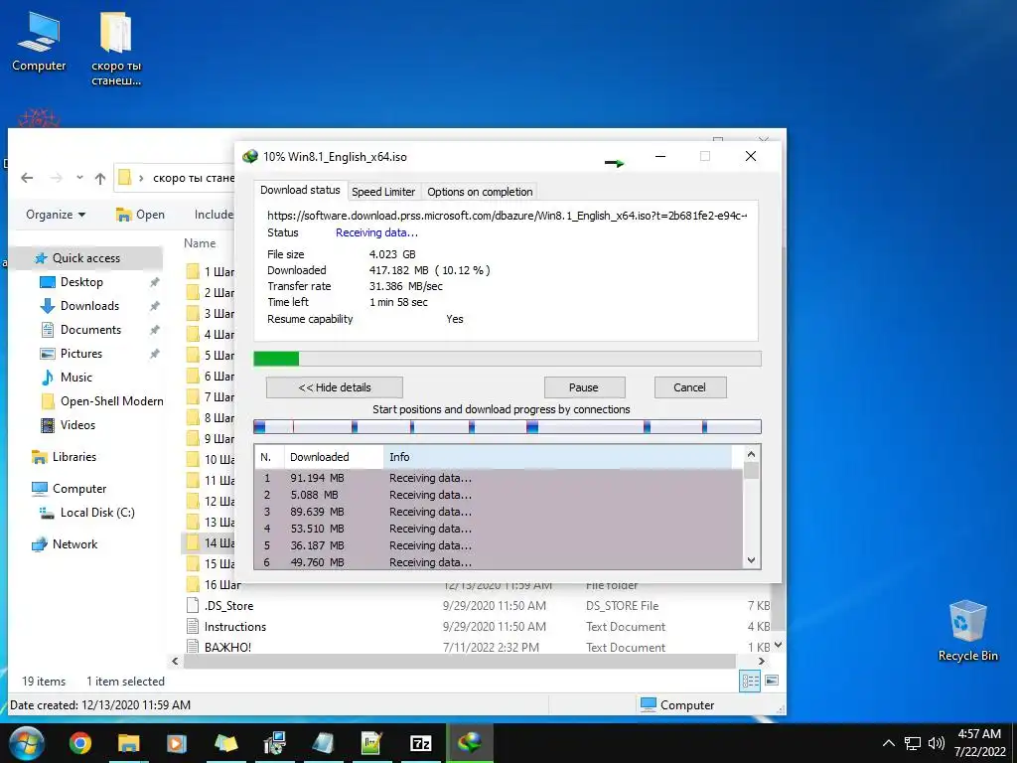
Task: Click the Downloaded column header
Action: (x=334, y=457)
